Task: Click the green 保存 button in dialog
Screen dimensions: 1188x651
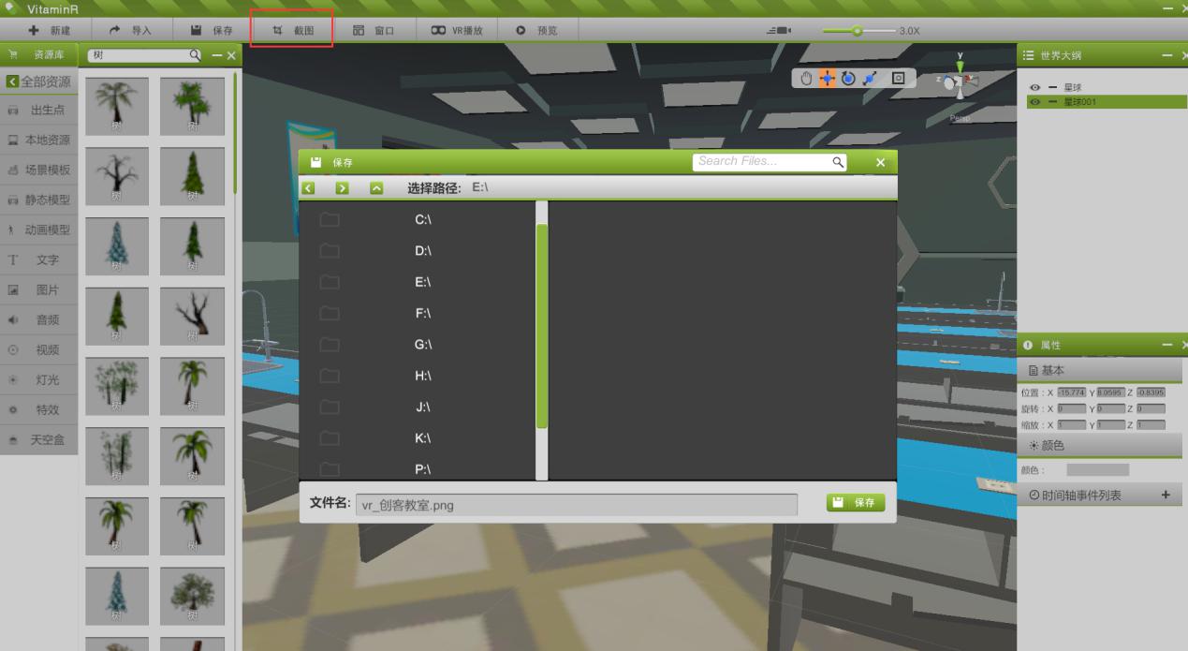Action: tap(856, 503)
